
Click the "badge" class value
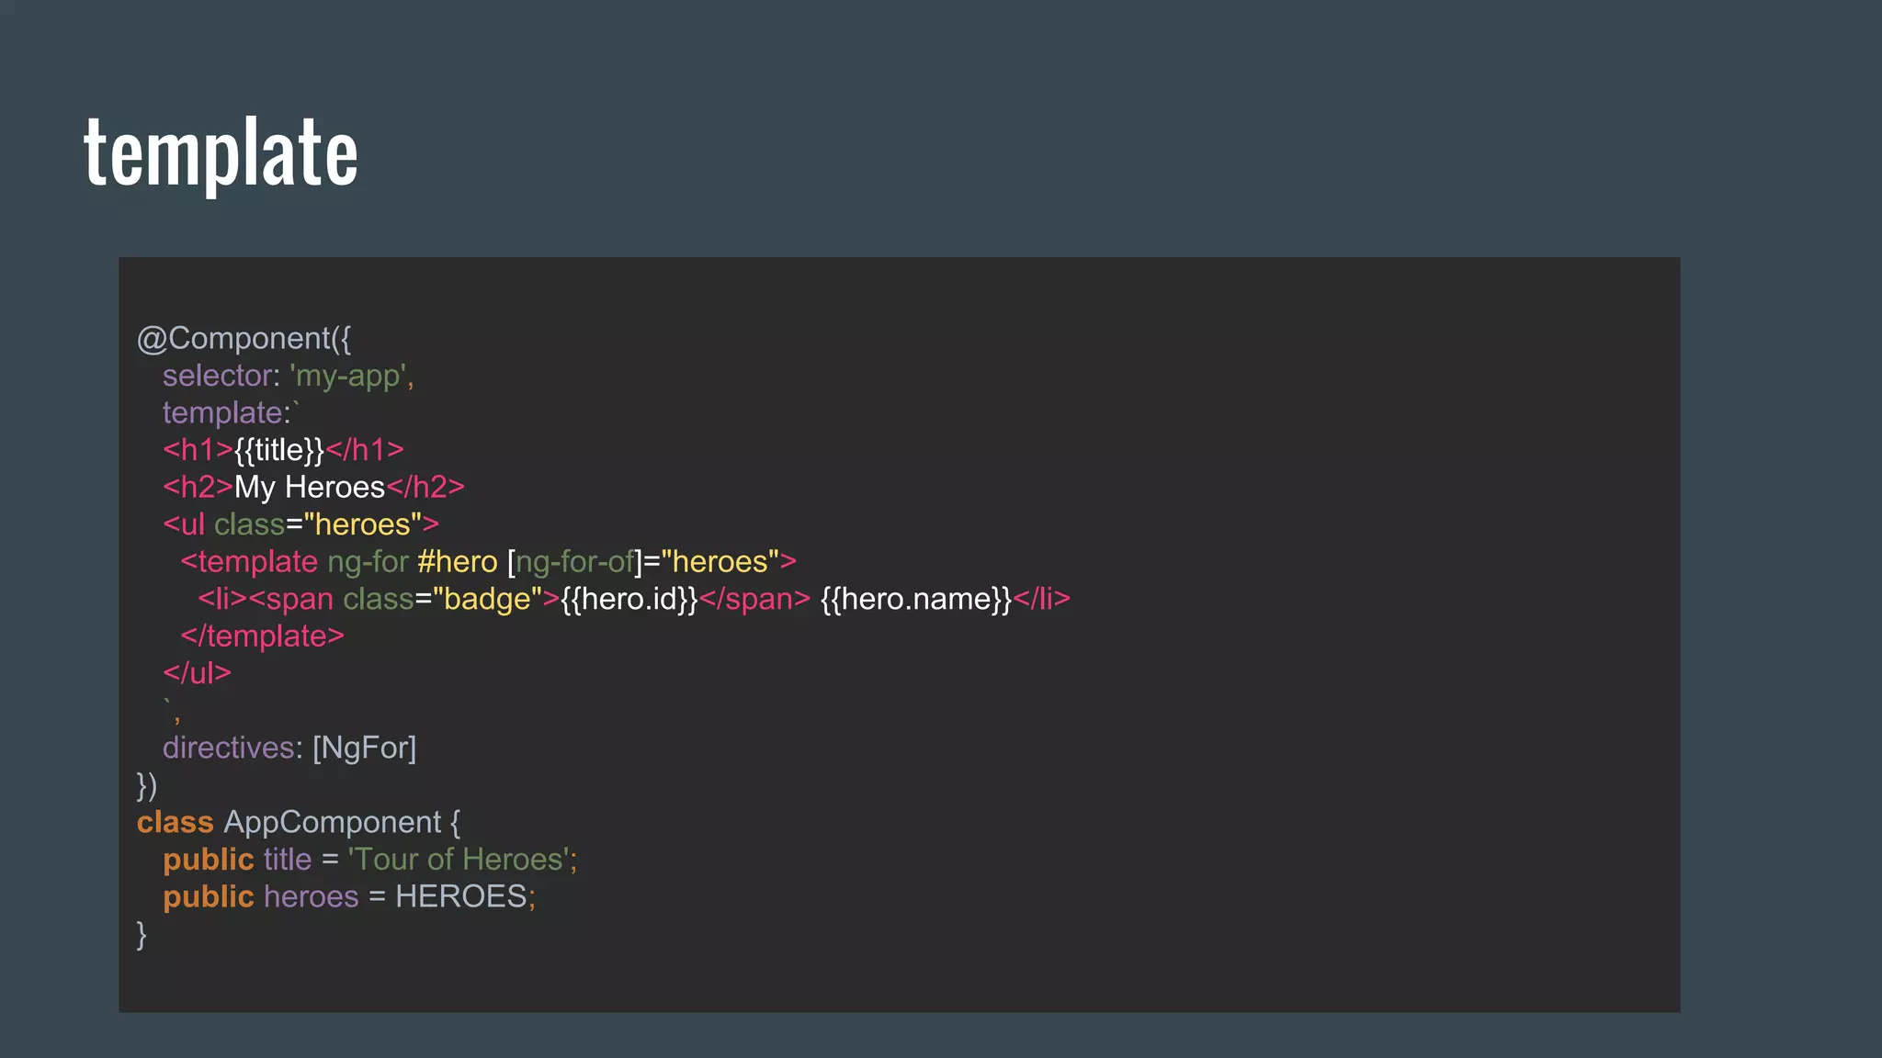click(487, 600)
